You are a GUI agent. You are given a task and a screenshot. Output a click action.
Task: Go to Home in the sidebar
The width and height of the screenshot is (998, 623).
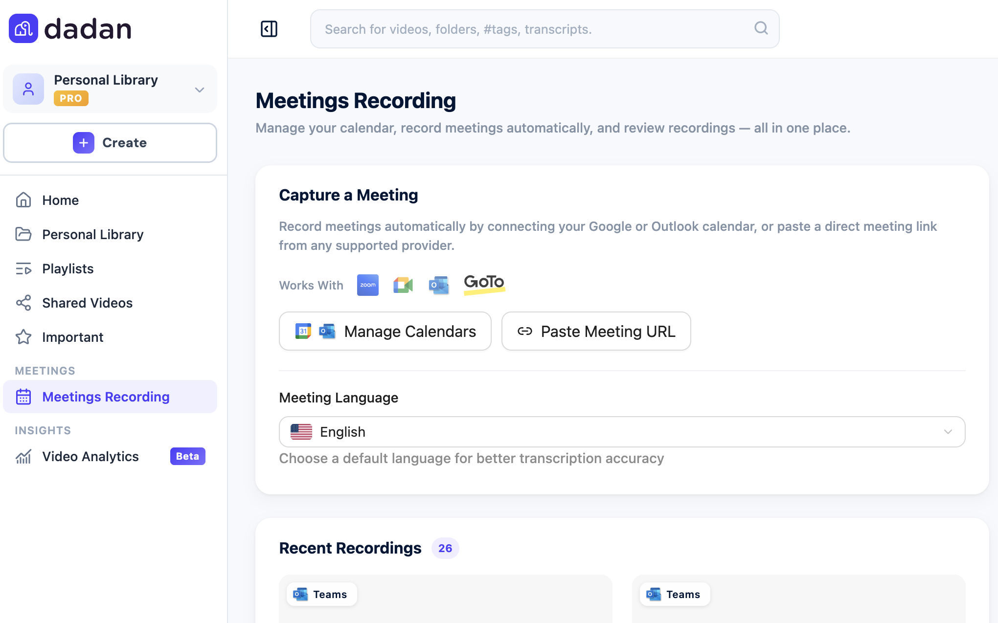point(110,200)
